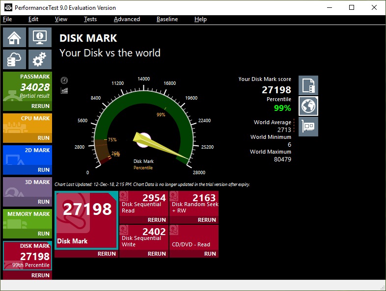This screenshot has height=291, width=386.
Task: Open the System Information monitor icon
Action: pyautogui.click(x=40, y=37)
